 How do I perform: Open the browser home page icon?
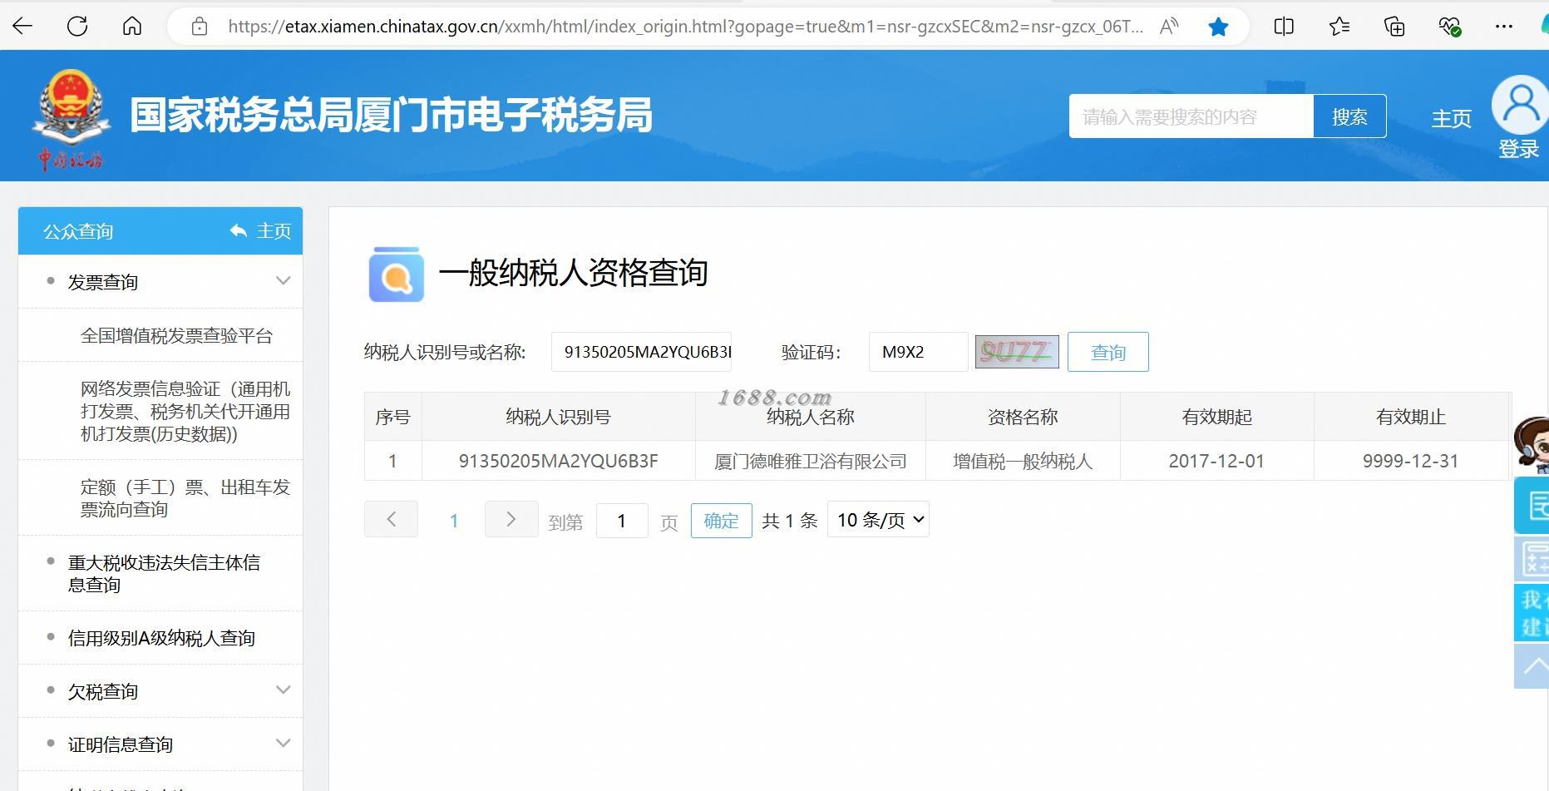[132, 27]
